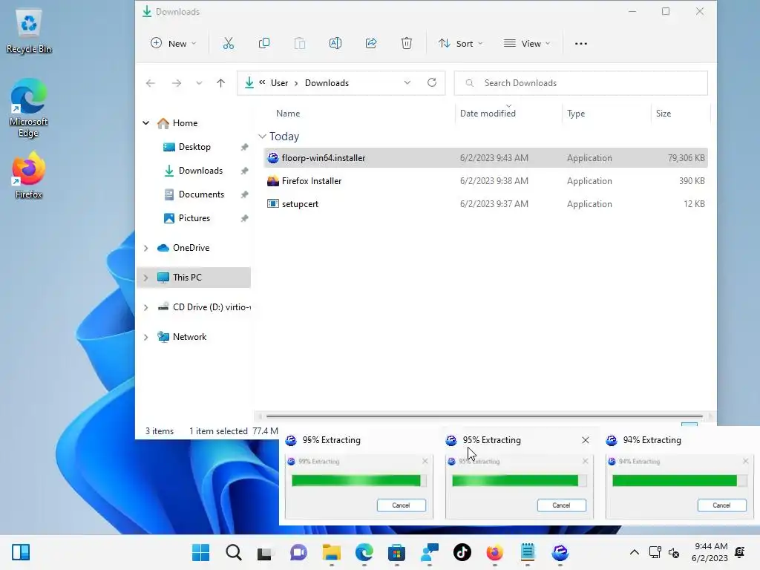The height and width of the screenshot is (570, 760).
Task: Sort by the Size column header
Action: point(663,114)
